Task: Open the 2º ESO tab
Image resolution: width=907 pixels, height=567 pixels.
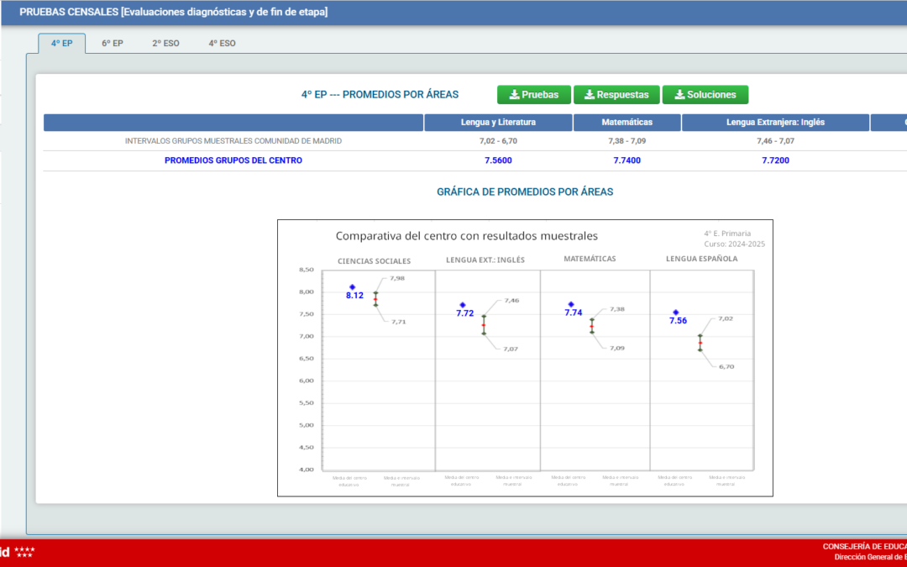Action: [x=165, y=44]
